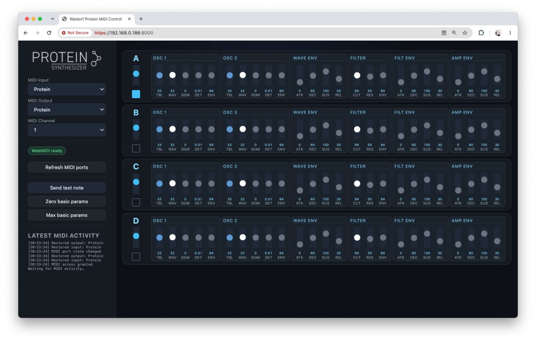Click 'Waiting for MIDI activity…' log line

pos(56,269)
